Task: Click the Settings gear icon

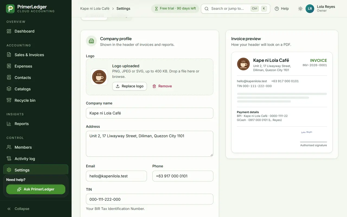Action: (x=9, y=170)
